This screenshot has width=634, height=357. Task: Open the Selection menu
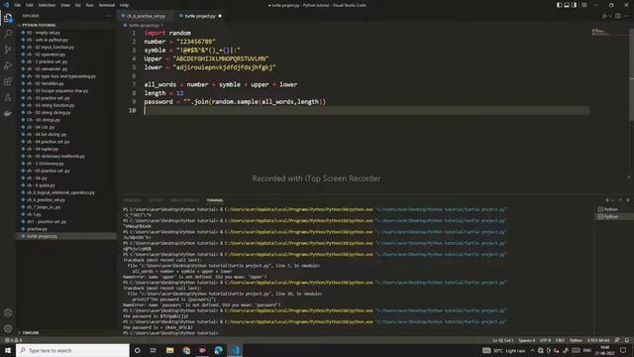[47, 5]
